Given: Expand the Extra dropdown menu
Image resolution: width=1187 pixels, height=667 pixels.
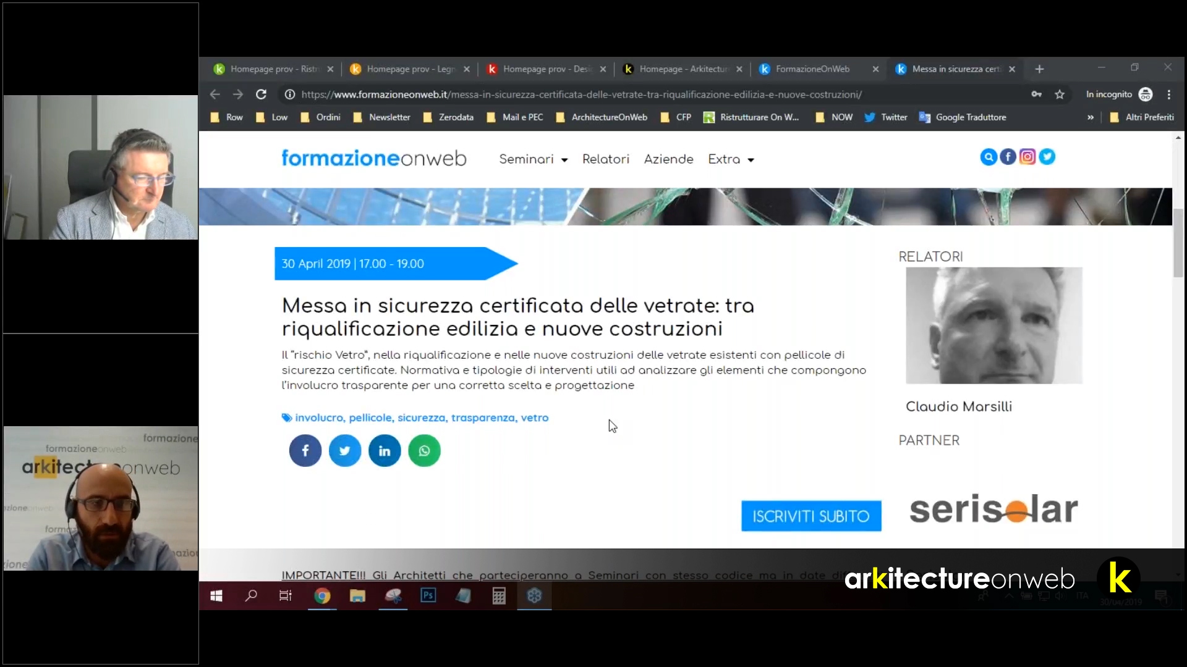Looking at the screenshot, I should click(731, 159).
